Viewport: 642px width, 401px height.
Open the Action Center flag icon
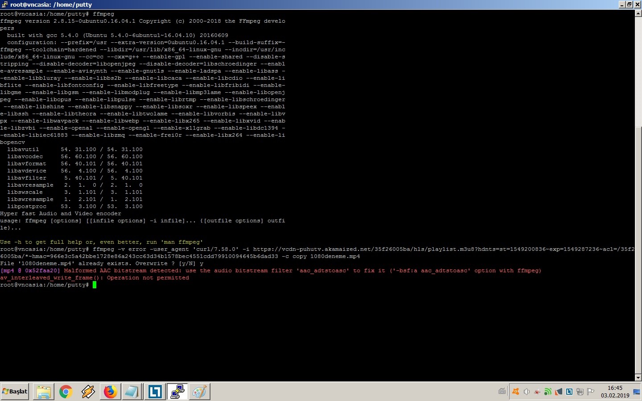tap(591, 392)
